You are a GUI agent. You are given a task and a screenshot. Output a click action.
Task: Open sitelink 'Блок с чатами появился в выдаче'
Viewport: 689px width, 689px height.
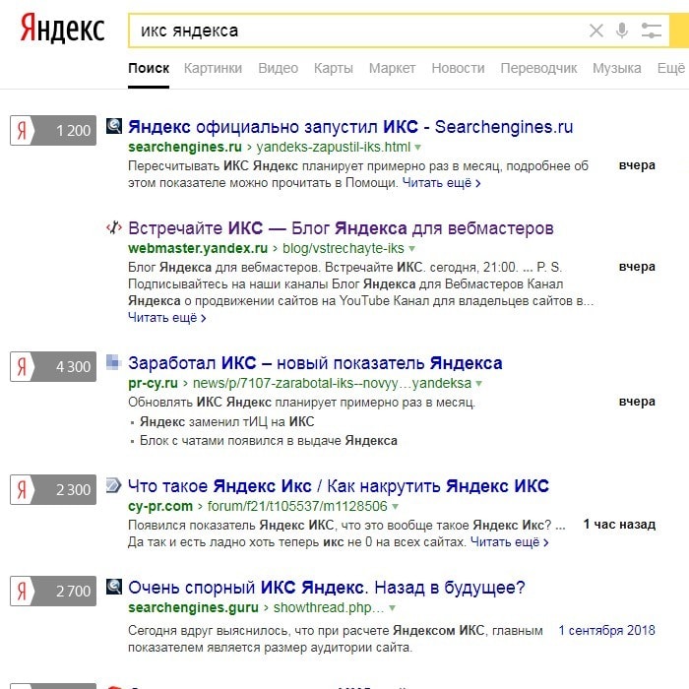click(269, 441)
